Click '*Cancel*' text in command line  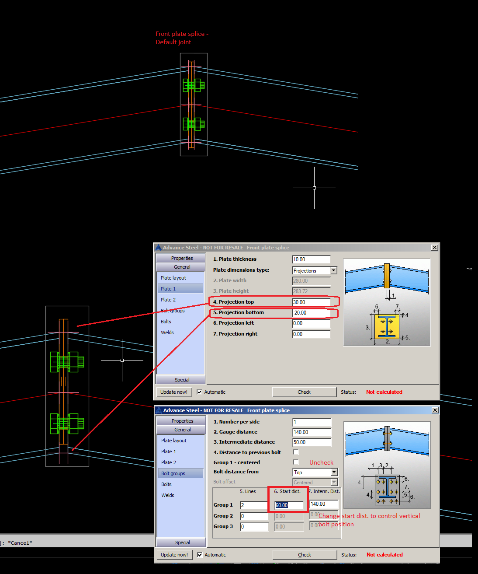click(20, 543)
